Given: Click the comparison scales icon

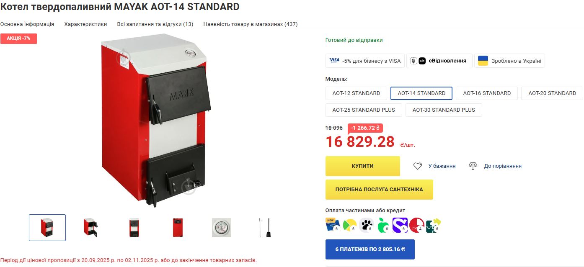Looking at the screenshot, I should point(473,166).
